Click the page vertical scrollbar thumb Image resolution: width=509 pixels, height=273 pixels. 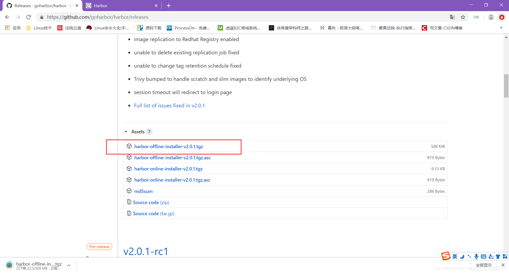click(x=506, y=86)
